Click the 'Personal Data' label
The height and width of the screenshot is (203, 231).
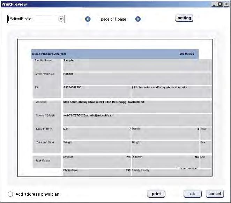[x=45, y=142]
